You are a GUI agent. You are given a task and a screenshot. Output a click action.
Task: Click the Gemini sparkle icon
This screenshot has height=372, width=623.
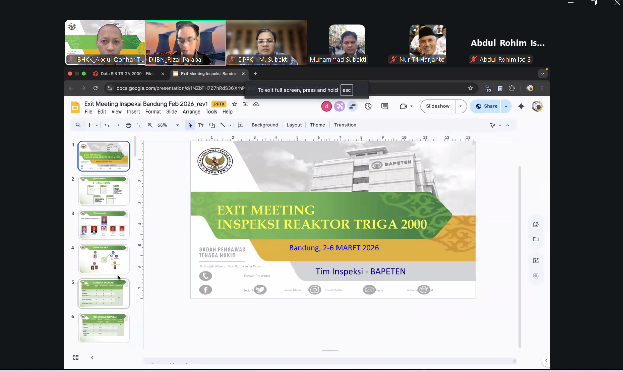pos(521,106)
